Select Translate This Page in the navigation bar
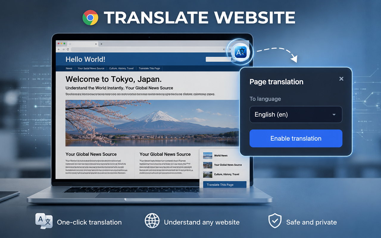This screenshot has width=381, height=238. [x=149, y=68]
